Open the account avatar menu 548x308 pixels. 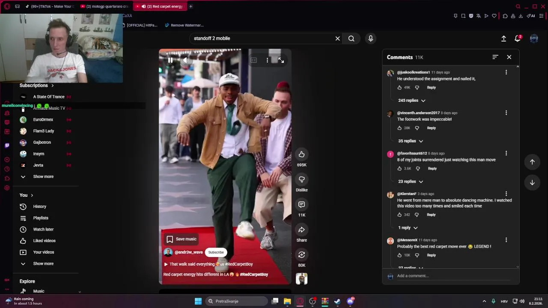(x=534, y=38)
